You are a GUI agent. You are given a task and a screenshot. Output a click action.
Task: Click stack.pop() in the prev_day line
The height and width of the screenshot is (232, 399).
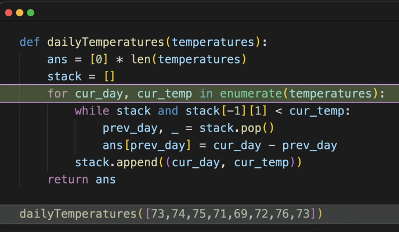click(237, 128)
